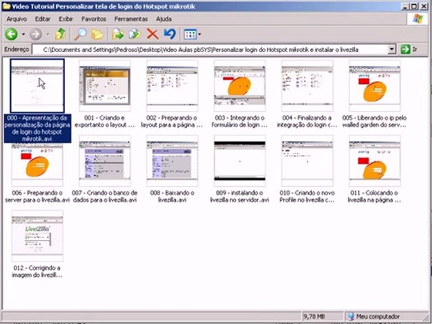Click the folder icon in the title bar
This screenshot has height=324, width=432.
(6, 6)
